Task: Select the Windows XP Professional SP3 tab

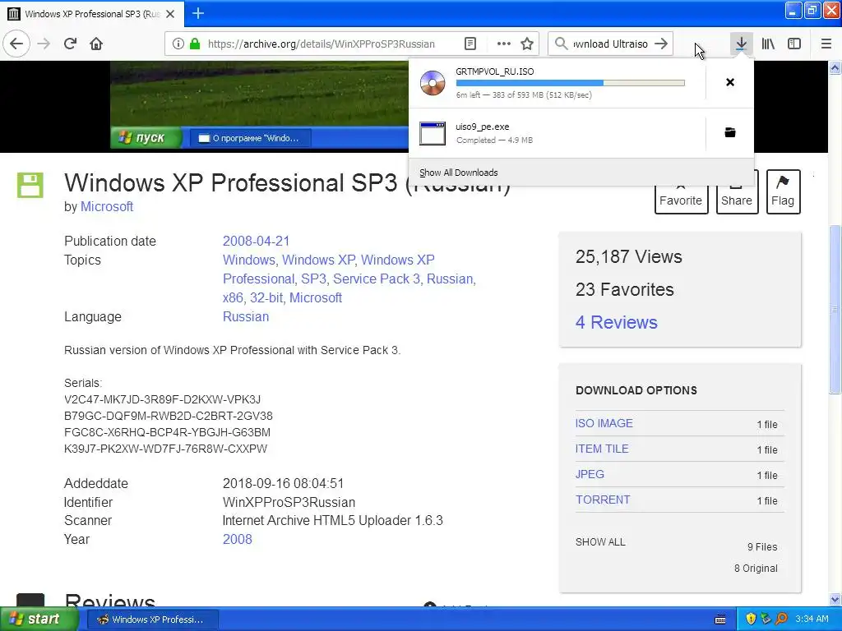Action: point(92,14)
